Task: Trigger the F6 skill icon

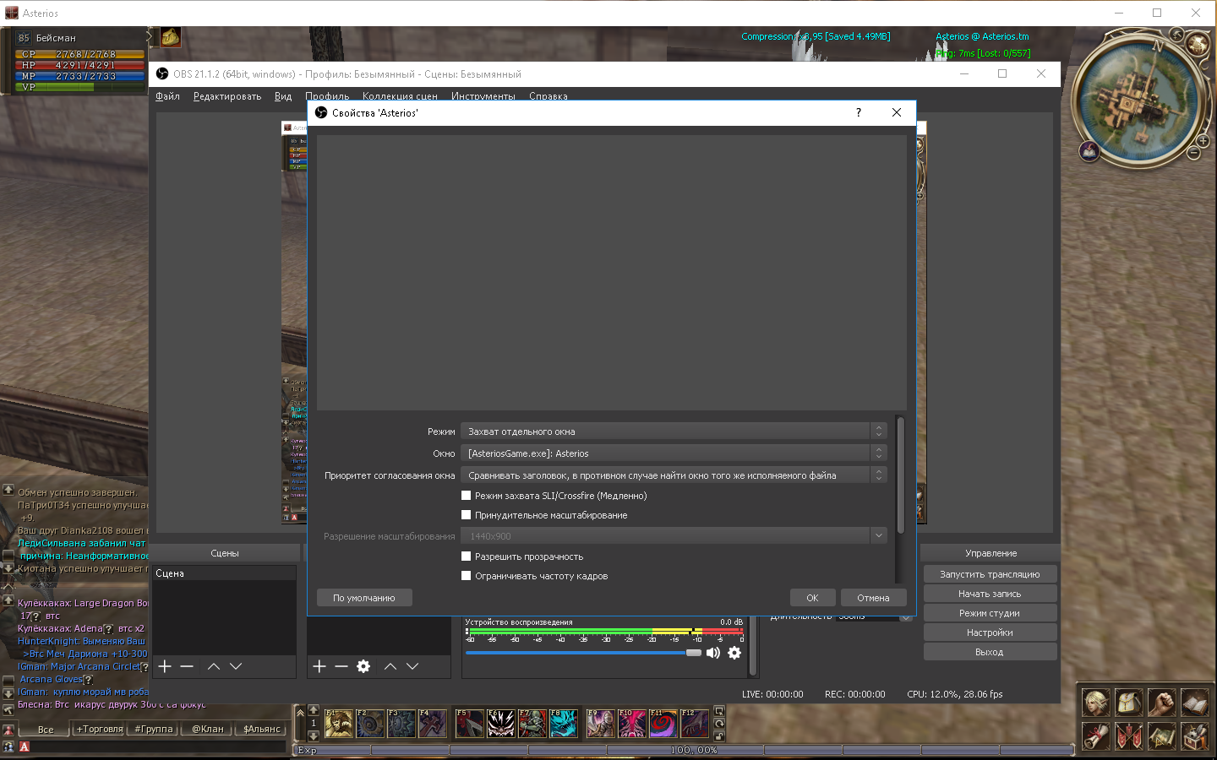Action: coord(500,724)
